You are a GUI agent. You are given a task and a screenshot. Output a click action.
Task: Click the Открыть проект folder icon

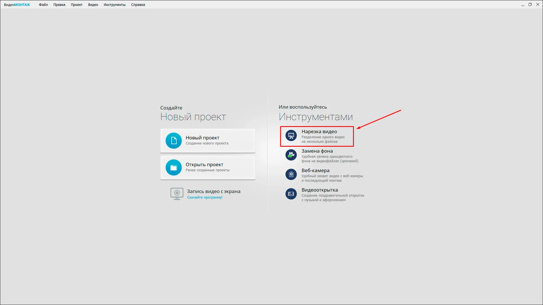[174, 167]
